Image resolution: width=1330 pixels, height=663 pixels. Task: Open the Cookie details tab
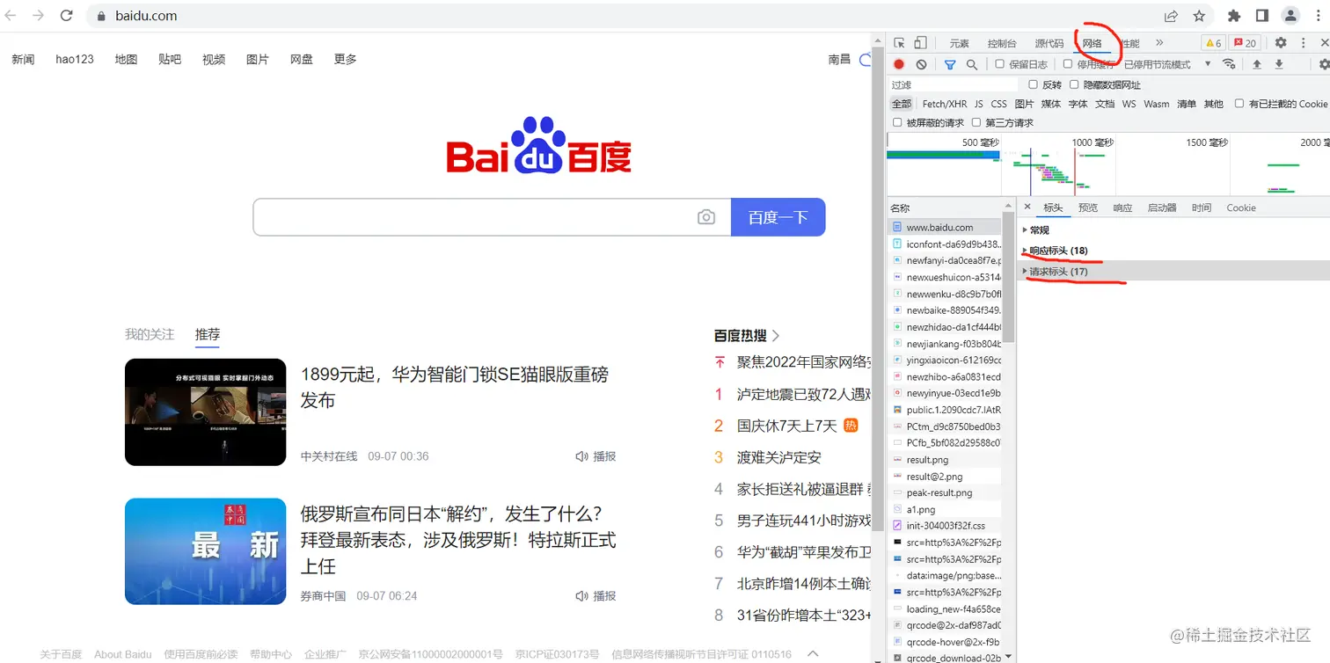coord(1241,208)
